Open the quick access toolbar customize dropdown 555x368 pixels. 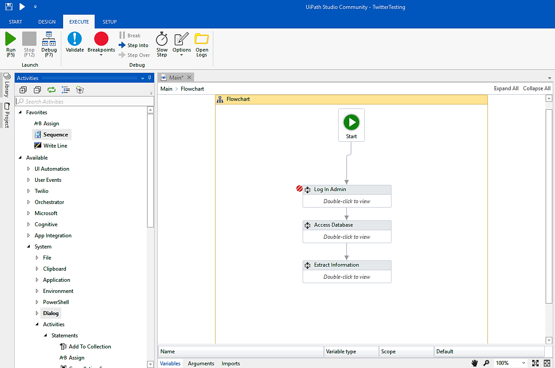[35, 7]
